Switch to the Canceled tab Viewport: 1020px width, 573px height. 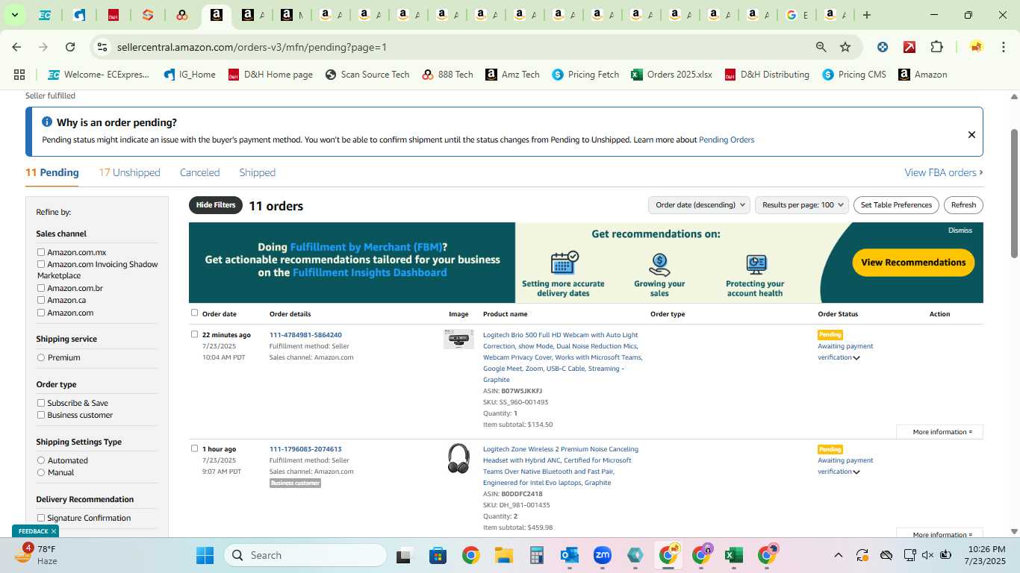click(x=199, y=172)
